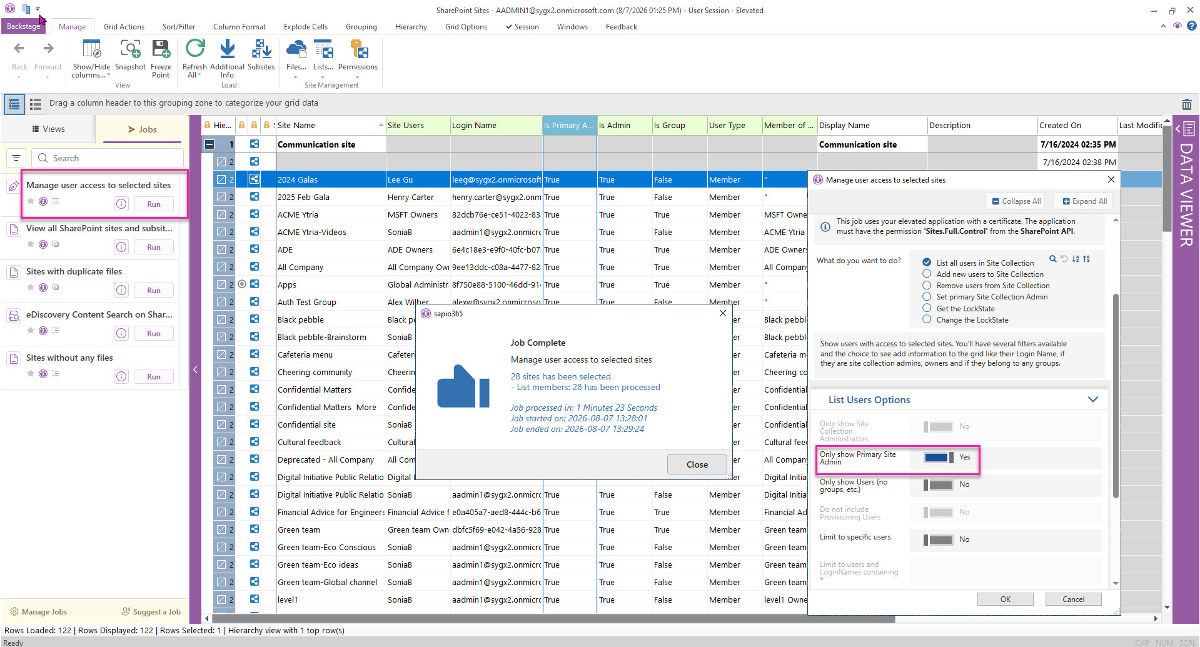Screen dimensions: 1200x647
Task: Click the Show/Hide columns icon
Action: pyautogui.click(x=91, y=49)
